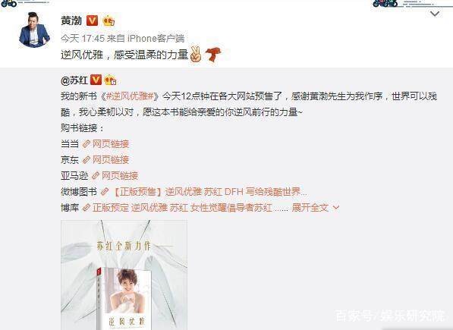
Task: Click the bicycle logo at top left
Action: click(x=9, y=4)
